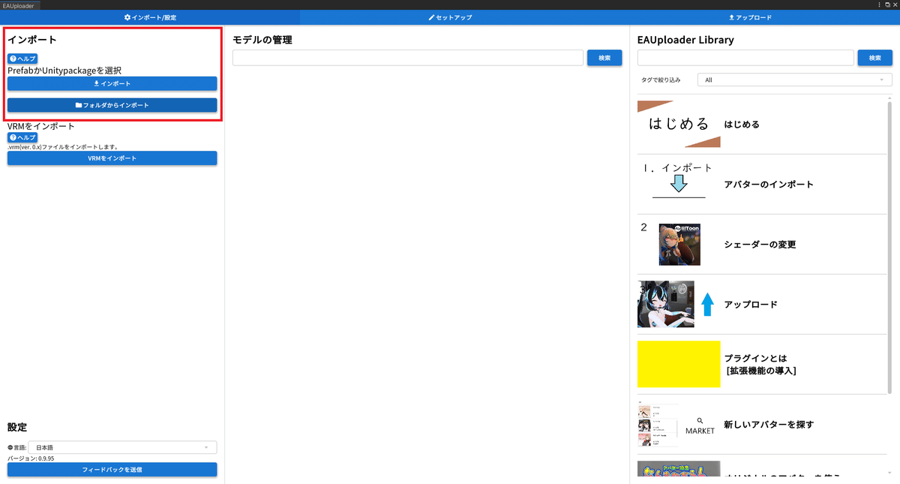This screenshot has height=484, width=900.
Task: Click the library list vertical scrollbar
Action: [x=890, y=248]
